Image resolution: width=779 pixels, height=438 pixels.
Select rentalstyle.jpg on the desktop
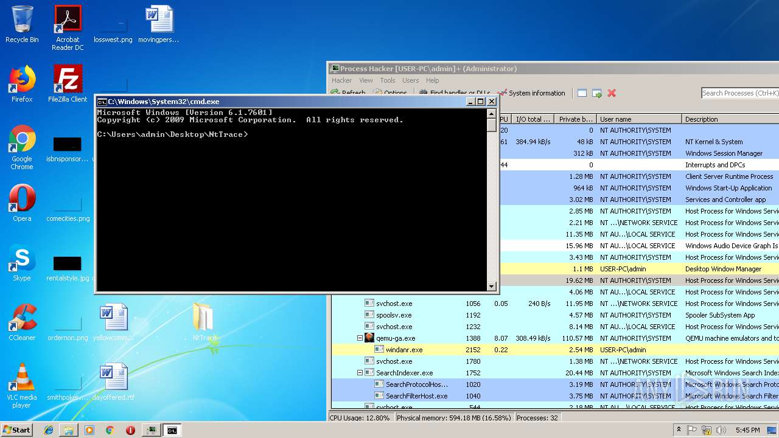[68, 268]
